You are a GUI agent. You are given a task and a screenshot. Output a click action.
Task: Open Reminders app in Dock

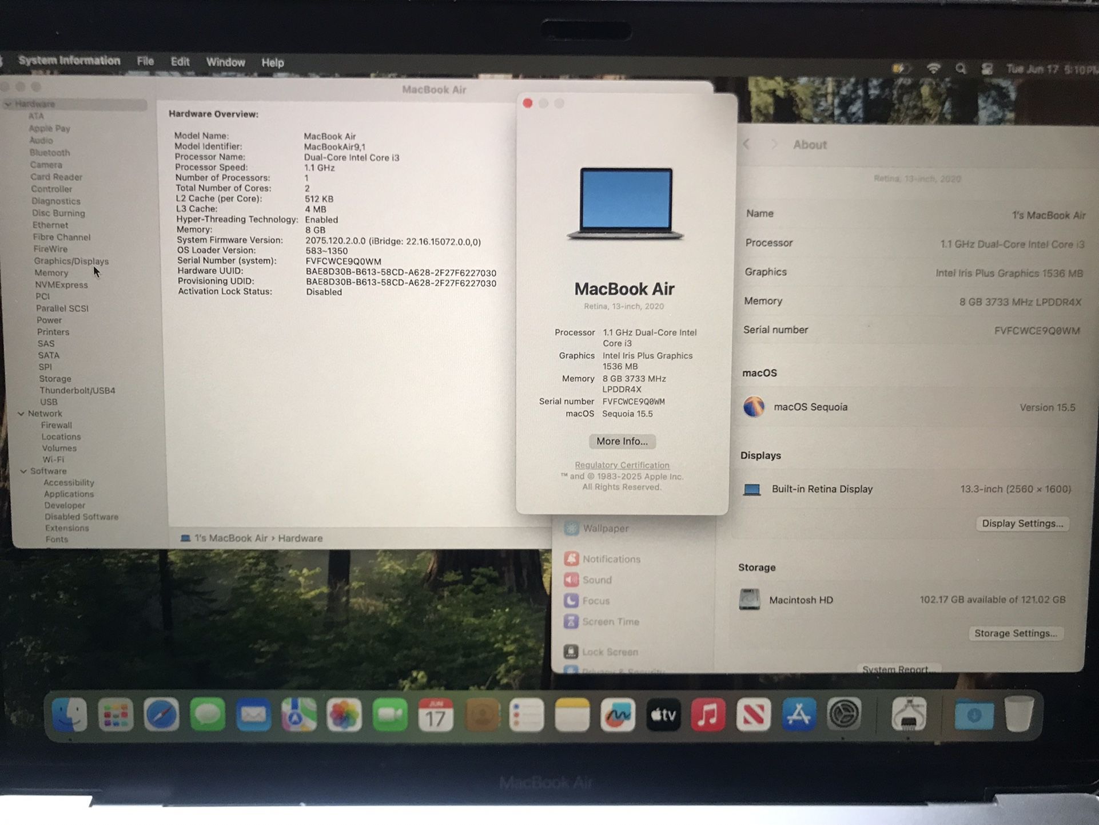(x=527, y=714)
